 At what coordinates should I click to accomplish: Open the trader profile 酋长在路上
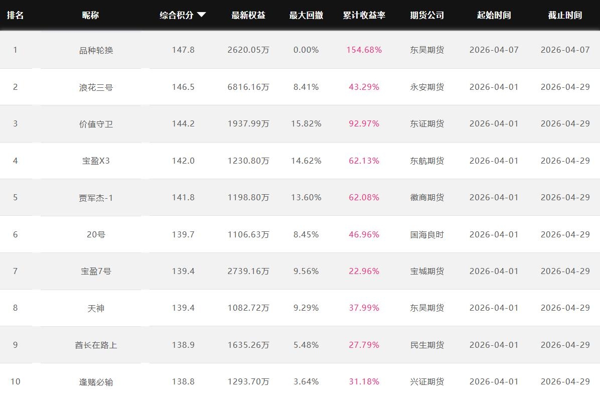(96, 345)
